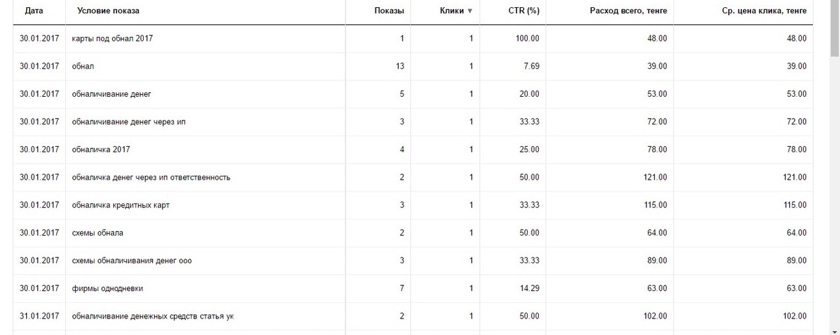
Task: Select 'обналичка кредитных карт' keyword cell
Action: coord(121,205)
